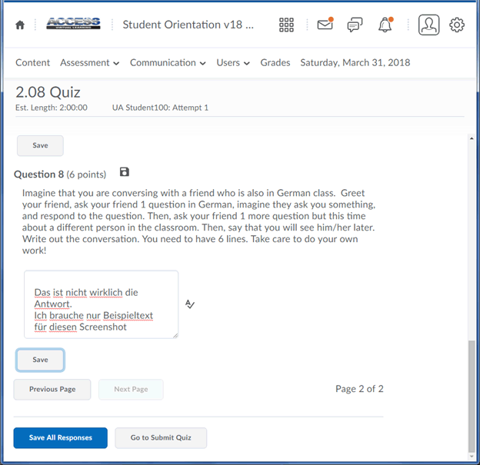
Task: Go to the Previous Page
Action: (52, 390)
